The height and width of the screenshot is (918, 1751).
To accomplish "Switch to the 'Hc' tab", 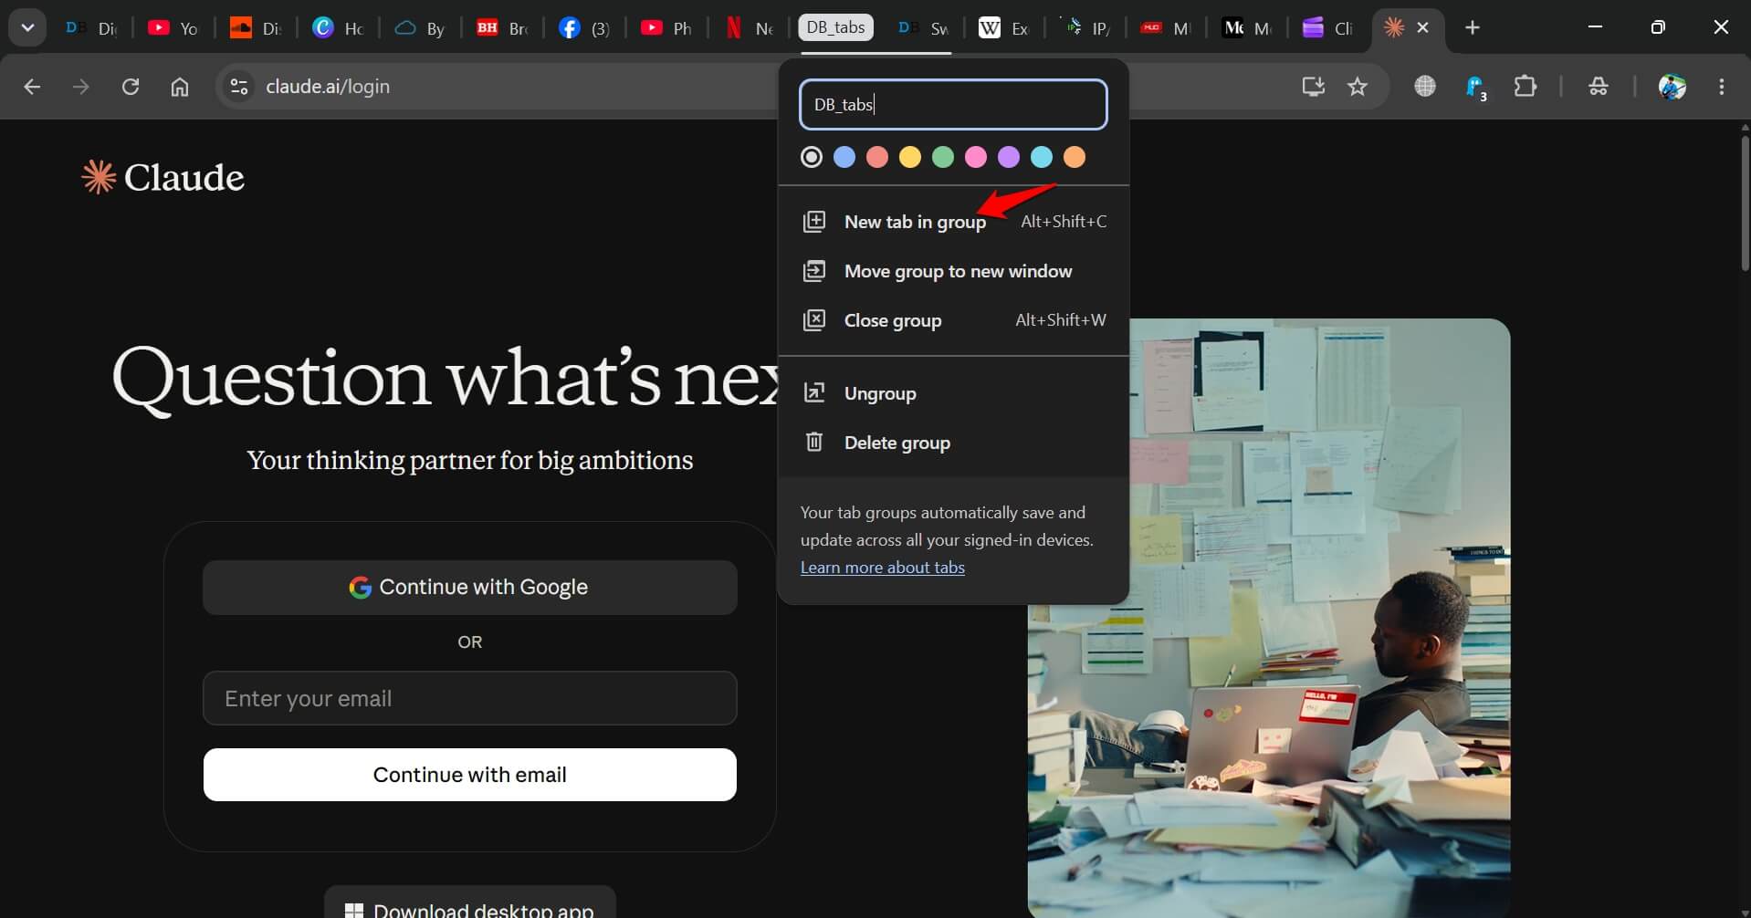I will click(338, 28).
